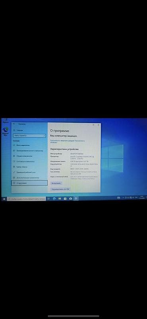Image resolution: width=147 pixels, height=319 pixels.
Task: Select Проецирование на этот компьютер
Action: [x=29, y=151]
